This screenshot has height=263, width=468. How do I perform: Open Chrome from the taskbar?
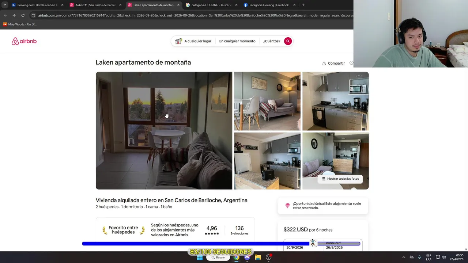pyautogui.click(x=237, y=257)
